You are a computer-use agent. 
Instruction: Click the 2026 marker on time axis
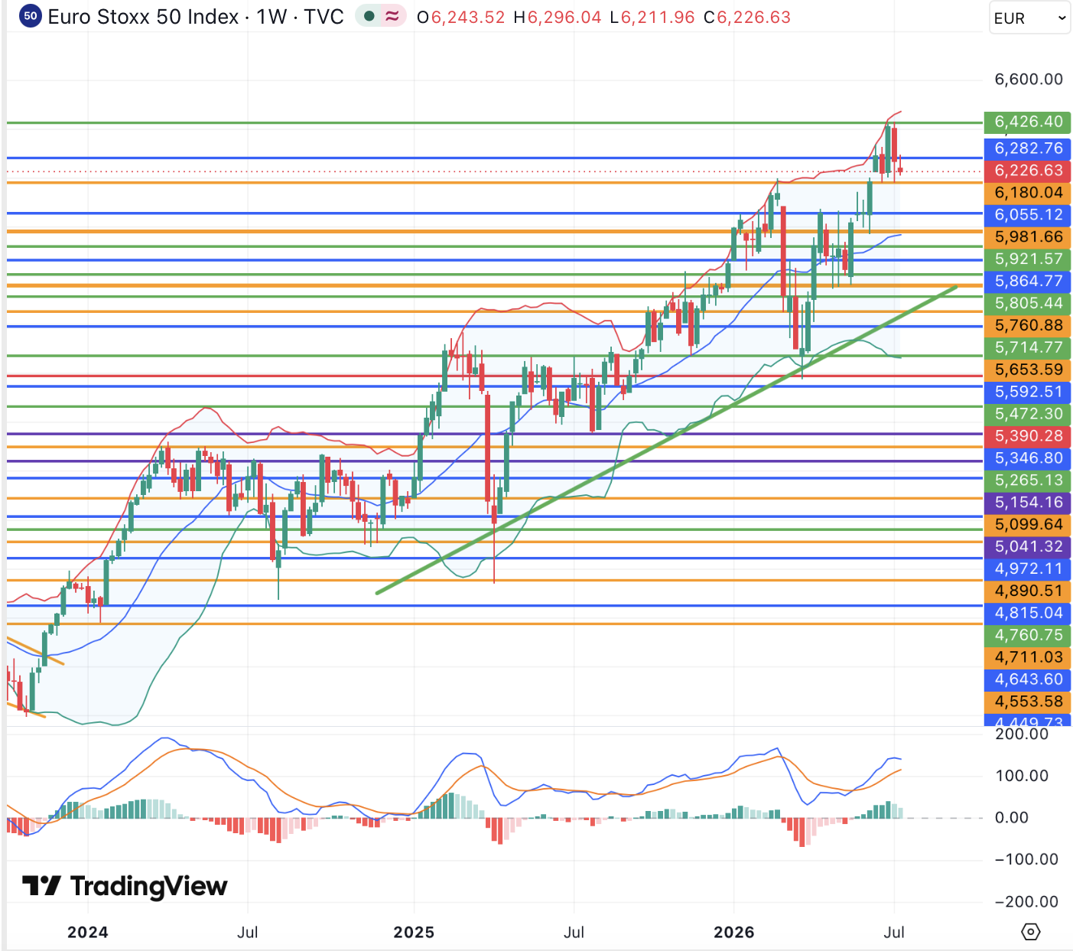click(x=733, y=932)
